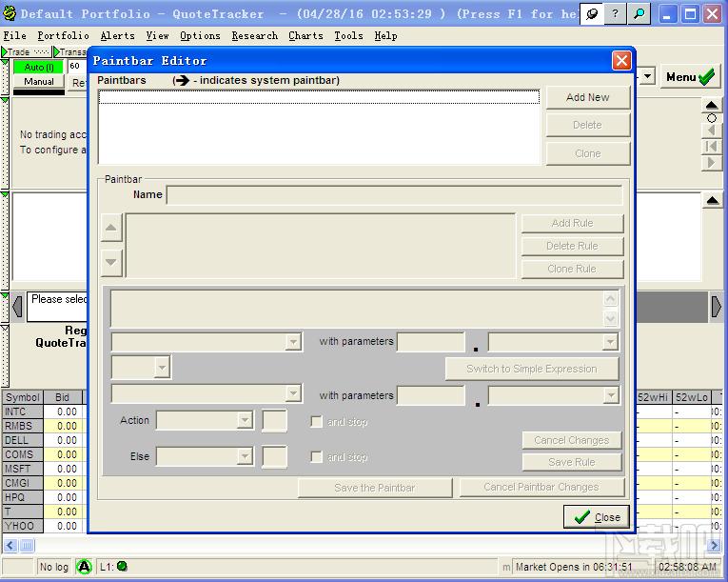Click the Trade tab arrow icon

pos(5,51)
